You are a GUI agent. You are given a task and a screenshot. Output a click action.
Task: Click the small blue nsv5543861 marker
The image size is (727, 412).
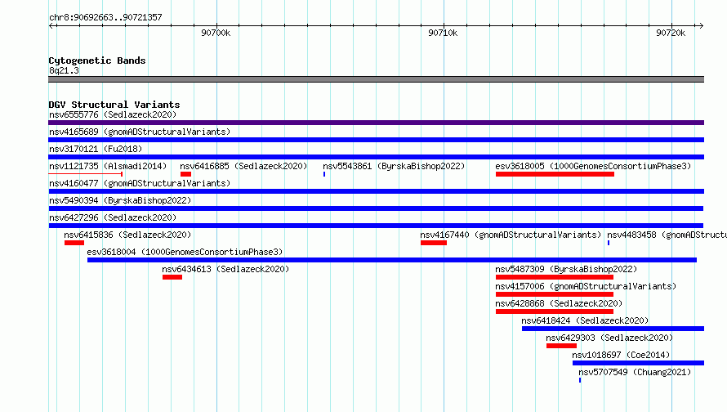click(324, 174)
